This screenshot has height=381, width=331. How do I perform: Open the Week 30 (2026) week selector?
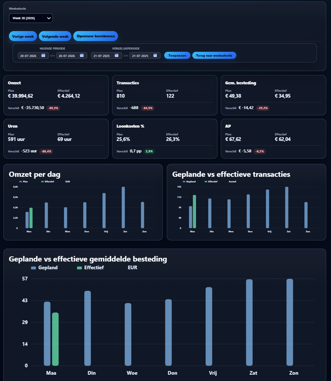(x=31, y=18)
